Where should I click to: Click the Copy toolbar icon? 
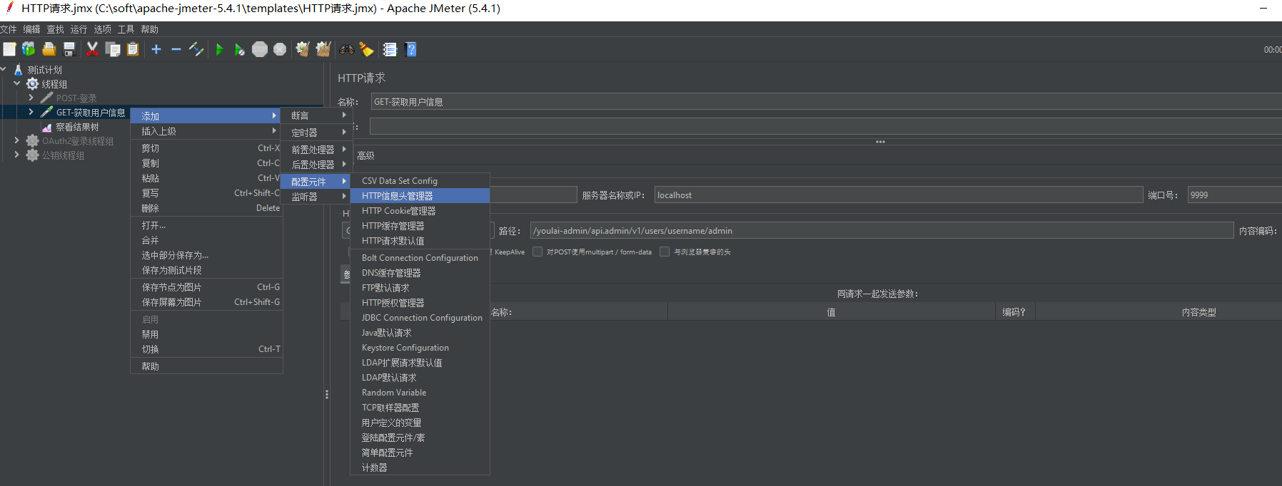[113, 49]
